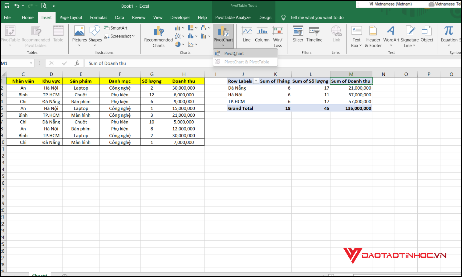Open the Formulas ribbon tab
462x277 pixels.
98,18
